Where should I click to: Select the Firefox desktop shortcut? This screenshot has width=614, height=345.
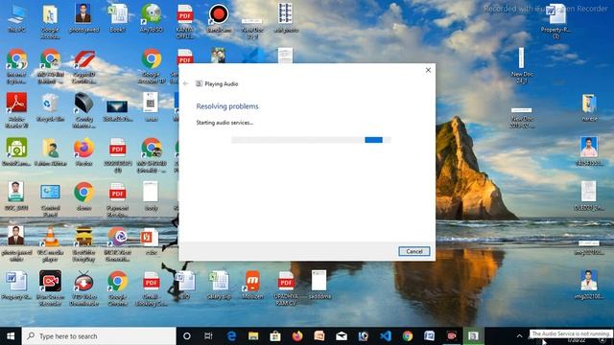coord(83,152)
